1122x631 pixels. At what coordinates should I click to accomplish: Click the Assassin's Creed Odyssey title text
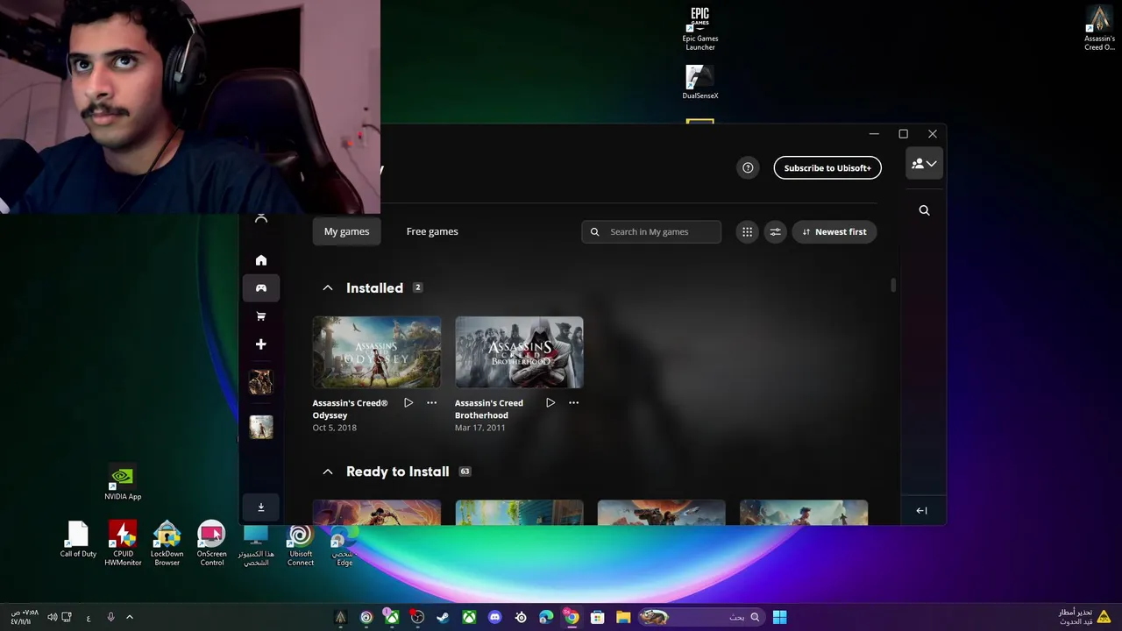(350, 409)
